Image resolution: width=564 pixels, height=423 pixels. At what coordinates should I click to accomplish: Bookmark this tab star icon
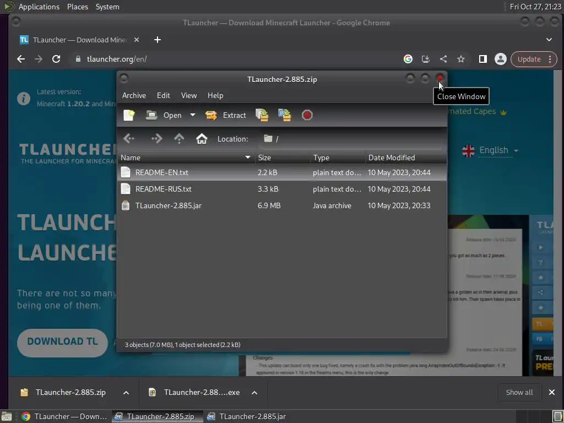(461, 59)
